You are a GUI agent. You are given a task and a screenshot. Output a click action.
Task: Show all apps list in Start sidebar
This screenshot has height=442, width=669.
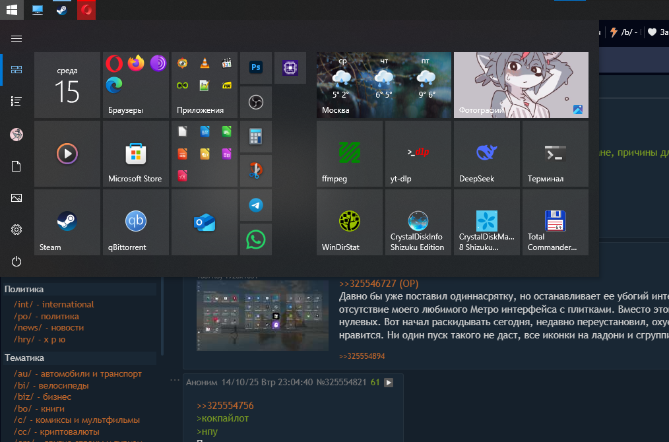point(16,101)
